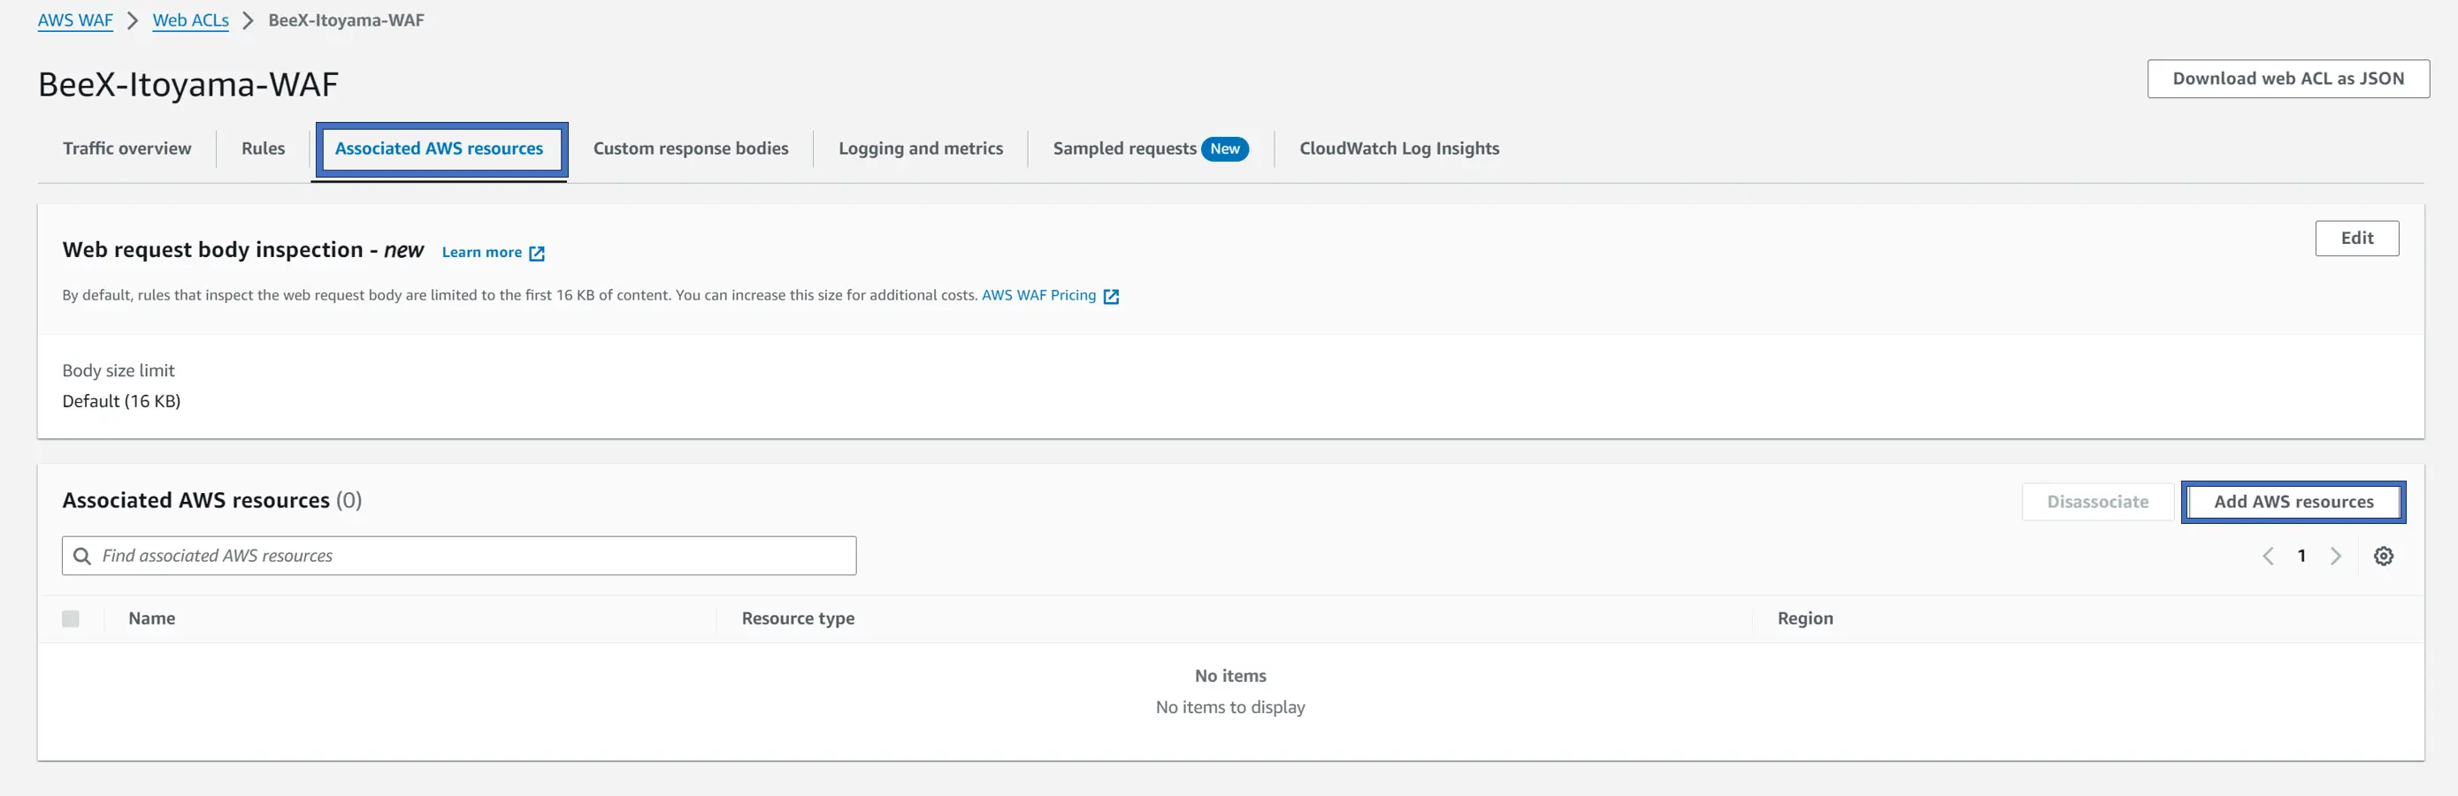Open external link icon beside Learn more
Viewport: 2458px width, 796px height.
(537, 253)
